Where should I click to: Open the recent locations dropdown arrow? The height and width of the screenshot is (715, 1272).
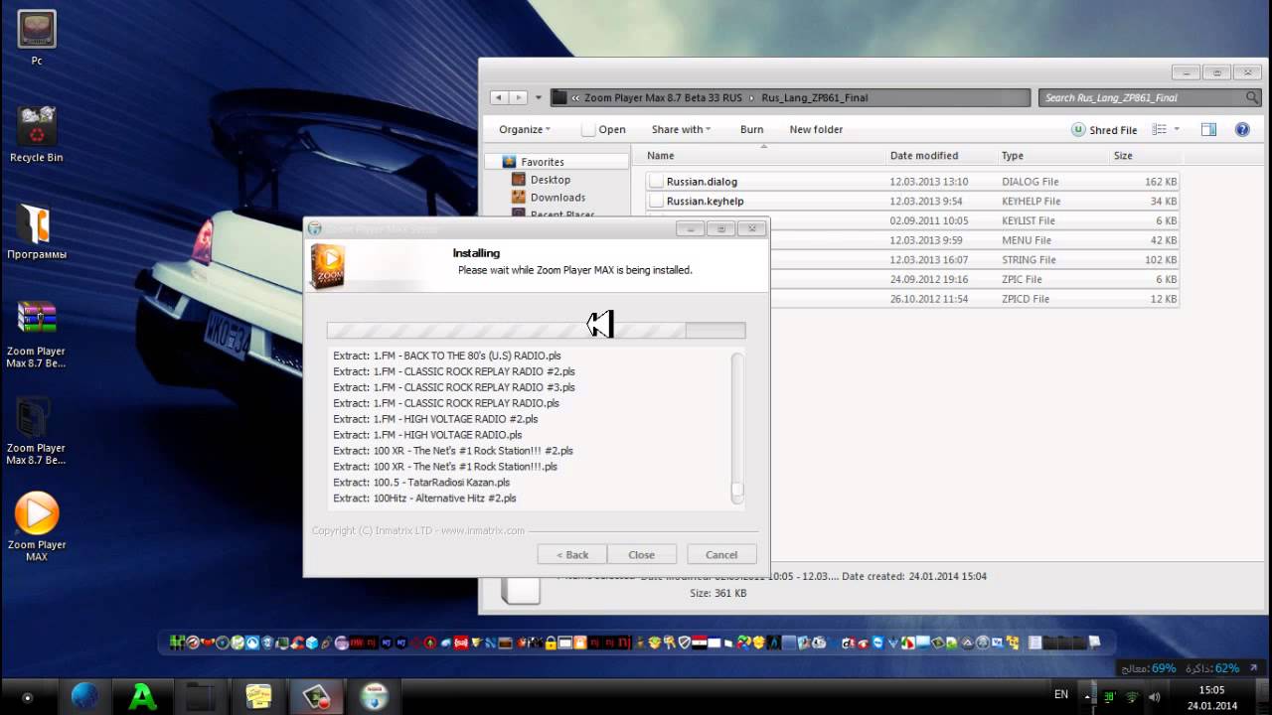(539, 97)
